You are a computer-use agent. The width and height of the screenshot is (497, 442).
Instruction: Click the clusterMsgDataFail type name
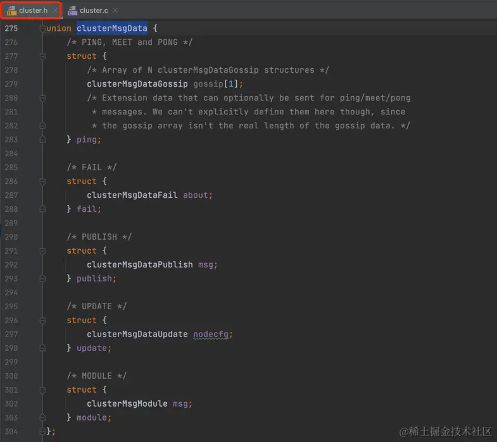click(132, 195)
